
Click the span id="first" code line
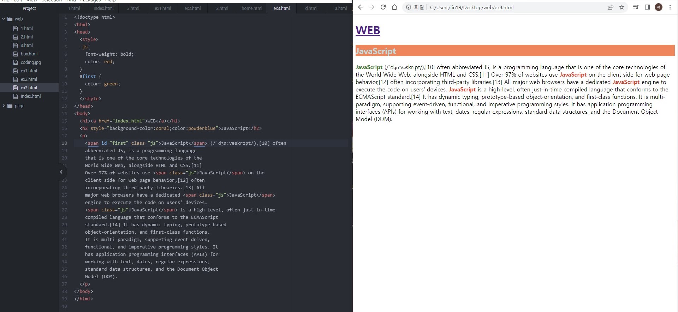pyautogui.click(x=185, y=143)
